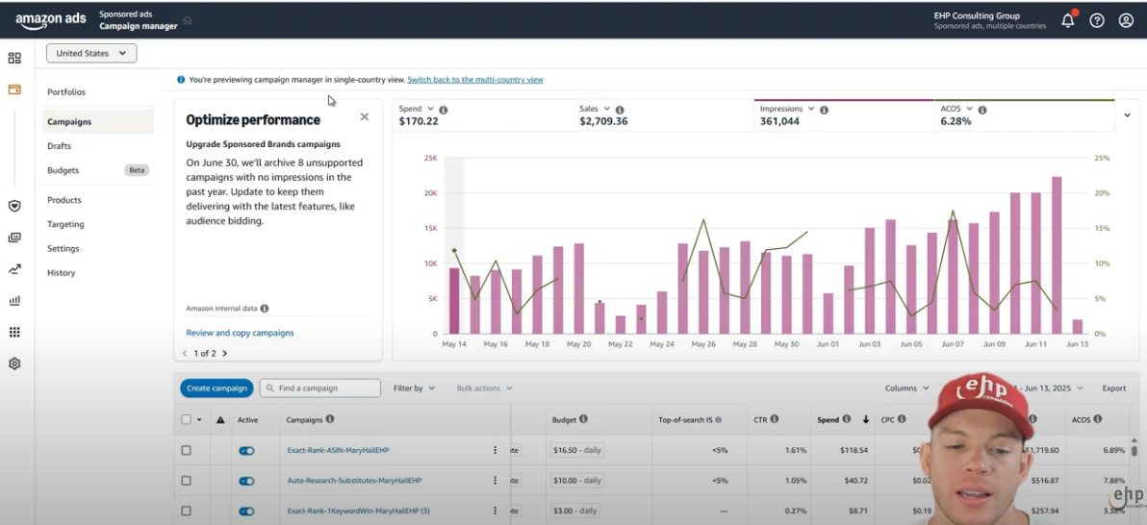Open options menu for Exact-Rank-ASIN-MaryHailEHP
The height and width of the screenshot is (525, 1147).
coord(496,450)
